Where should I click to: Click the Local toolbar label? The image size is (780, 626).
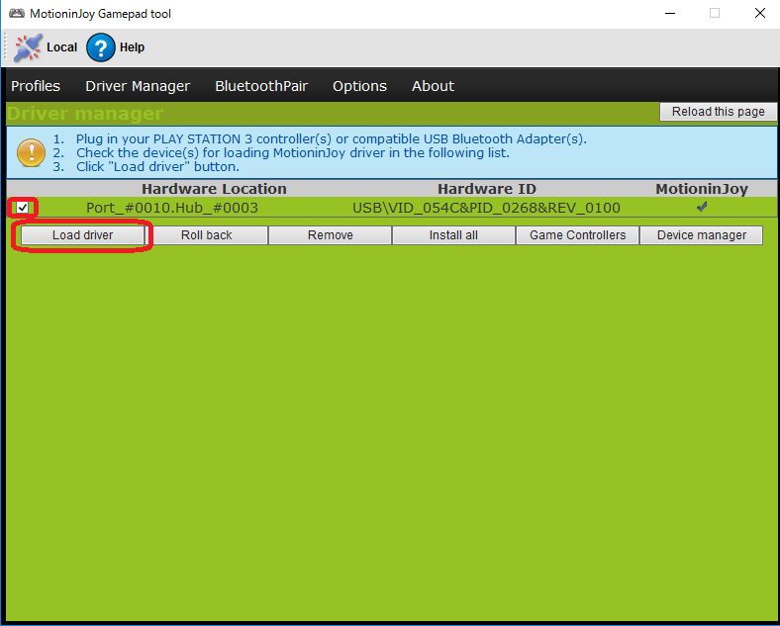(x=61, y=47)
